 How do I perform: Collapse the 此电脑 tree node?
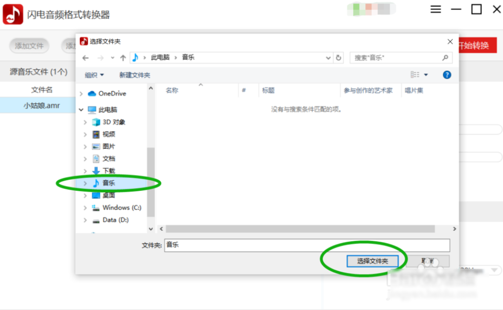point(82,110)
